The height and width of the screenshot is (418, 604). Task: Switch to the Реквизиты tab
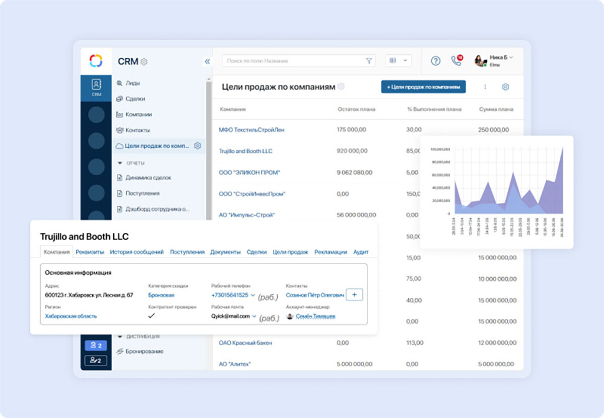point(90,252)
